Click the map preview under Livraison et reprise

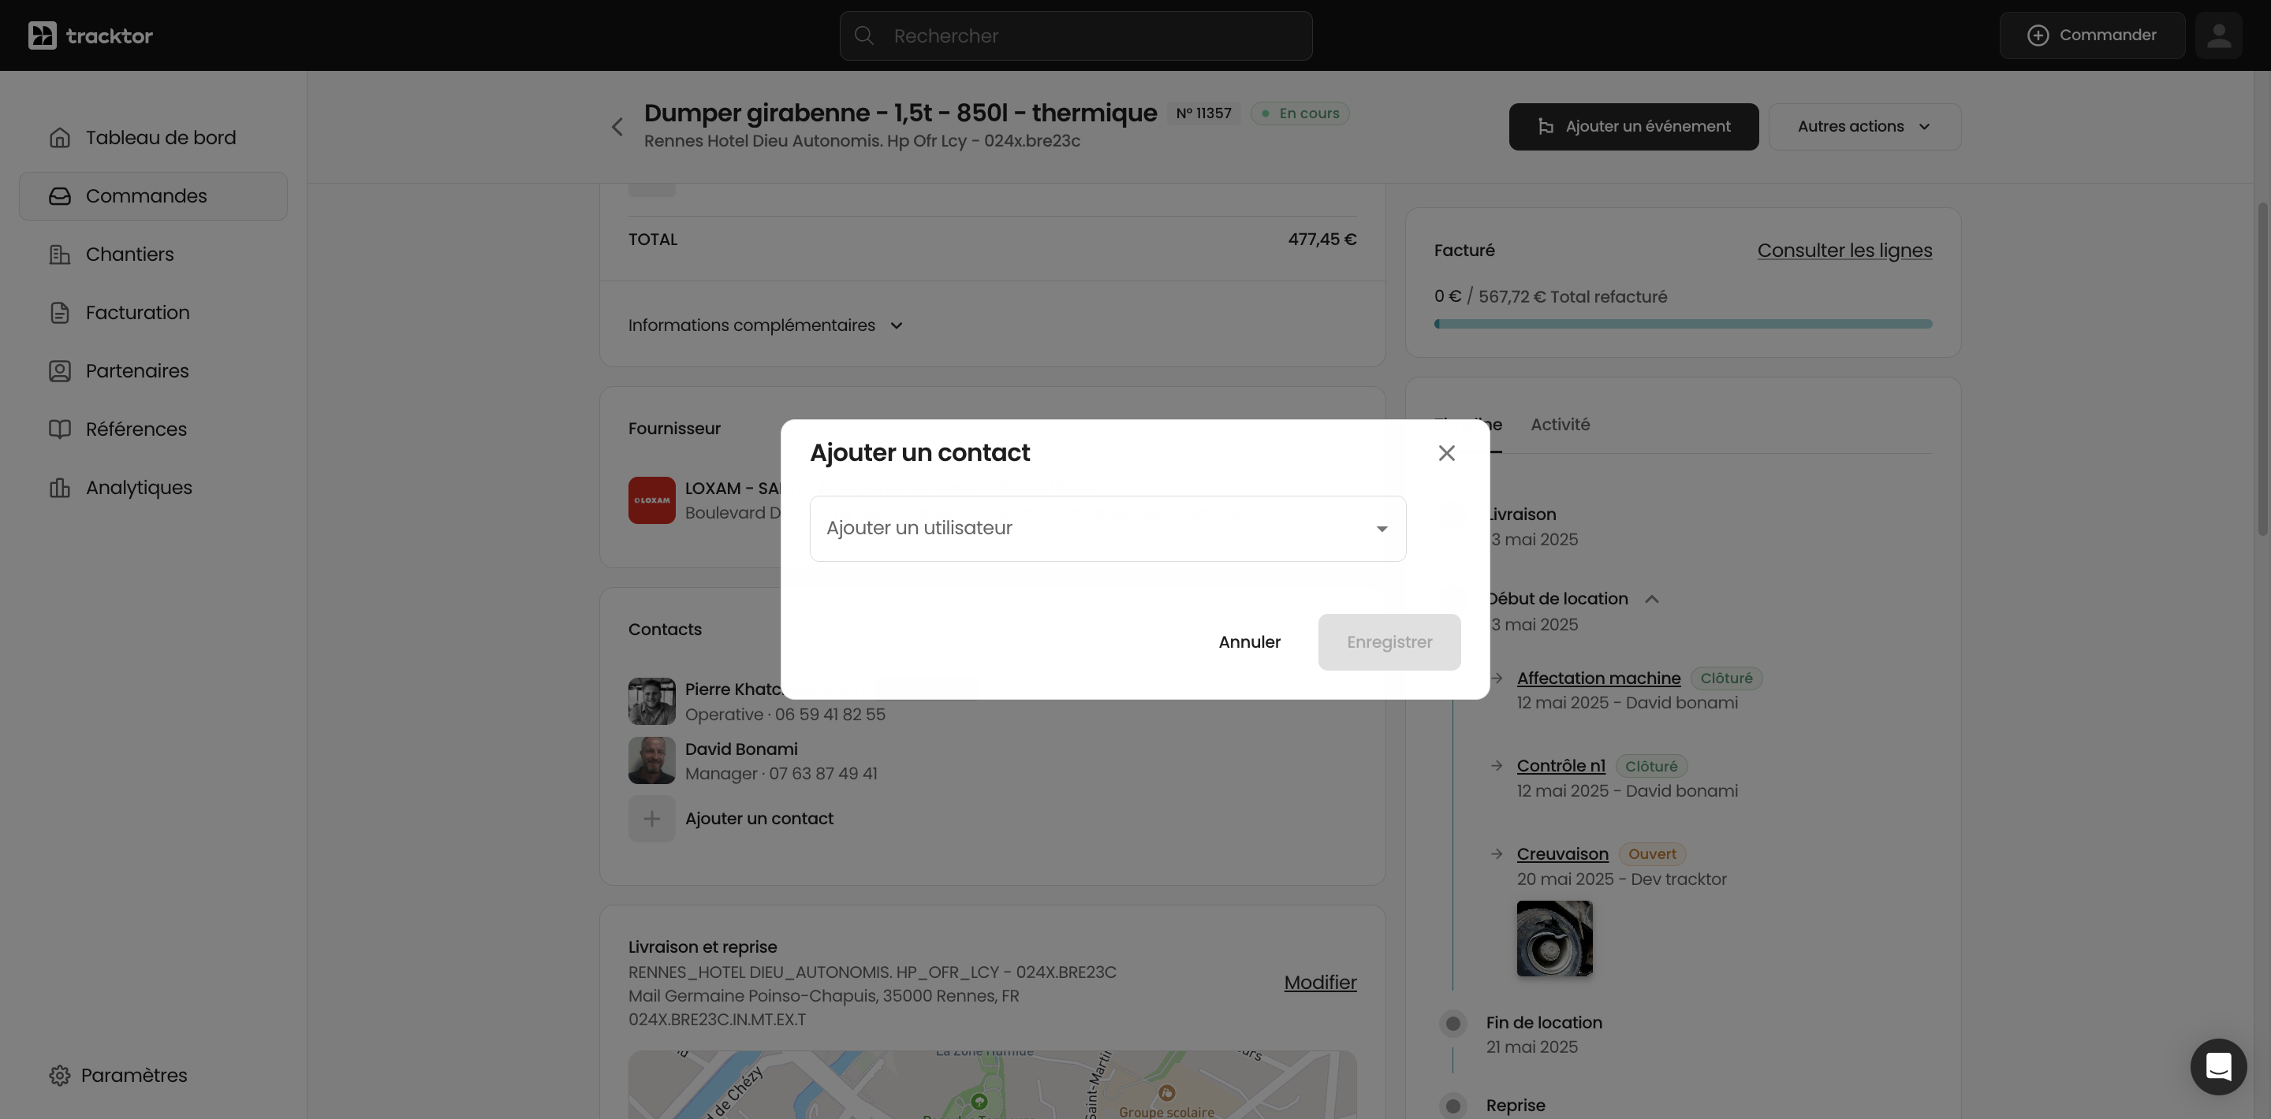tap(992, 1084)
